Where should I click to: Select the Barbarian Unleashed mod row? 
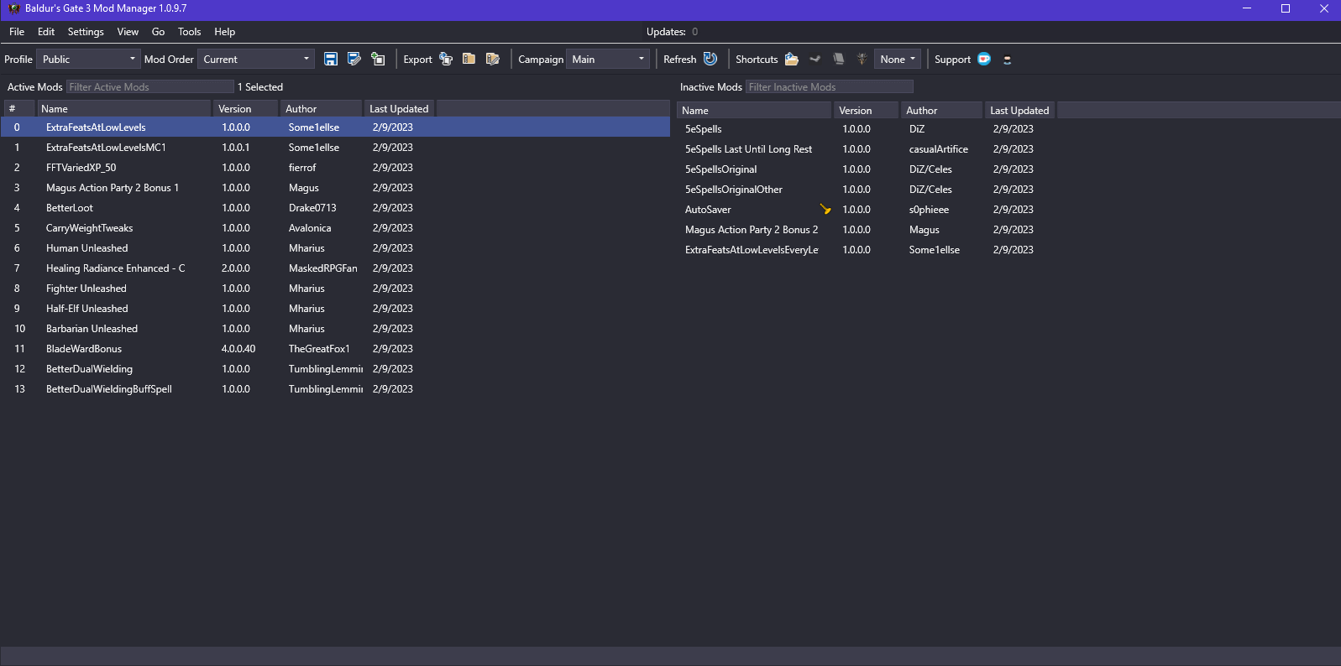(335, 328)
